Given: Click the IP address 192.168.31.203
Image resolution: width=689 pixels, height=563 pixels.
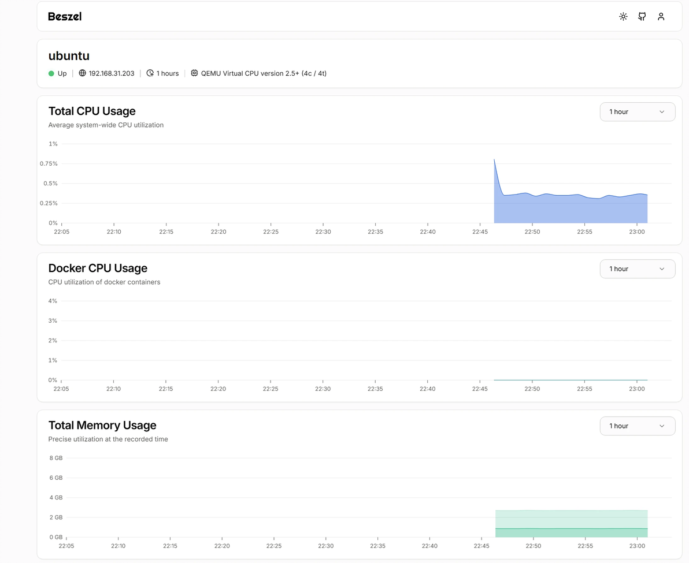Looking at the screenshot, I should (x=112, y=73).
